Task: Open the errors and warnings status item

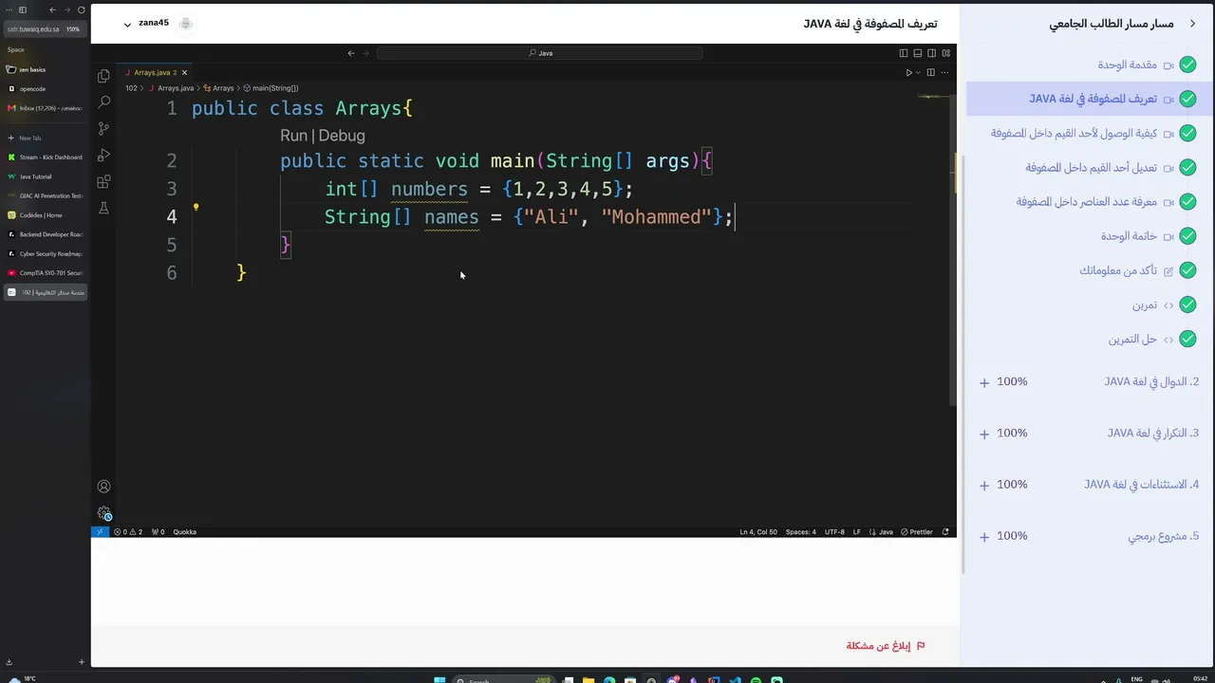Action: (128, 532)
